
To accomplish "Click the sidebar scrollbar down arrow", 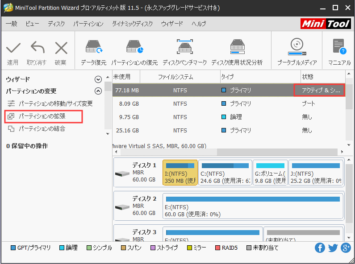I will tap(108, 134).
